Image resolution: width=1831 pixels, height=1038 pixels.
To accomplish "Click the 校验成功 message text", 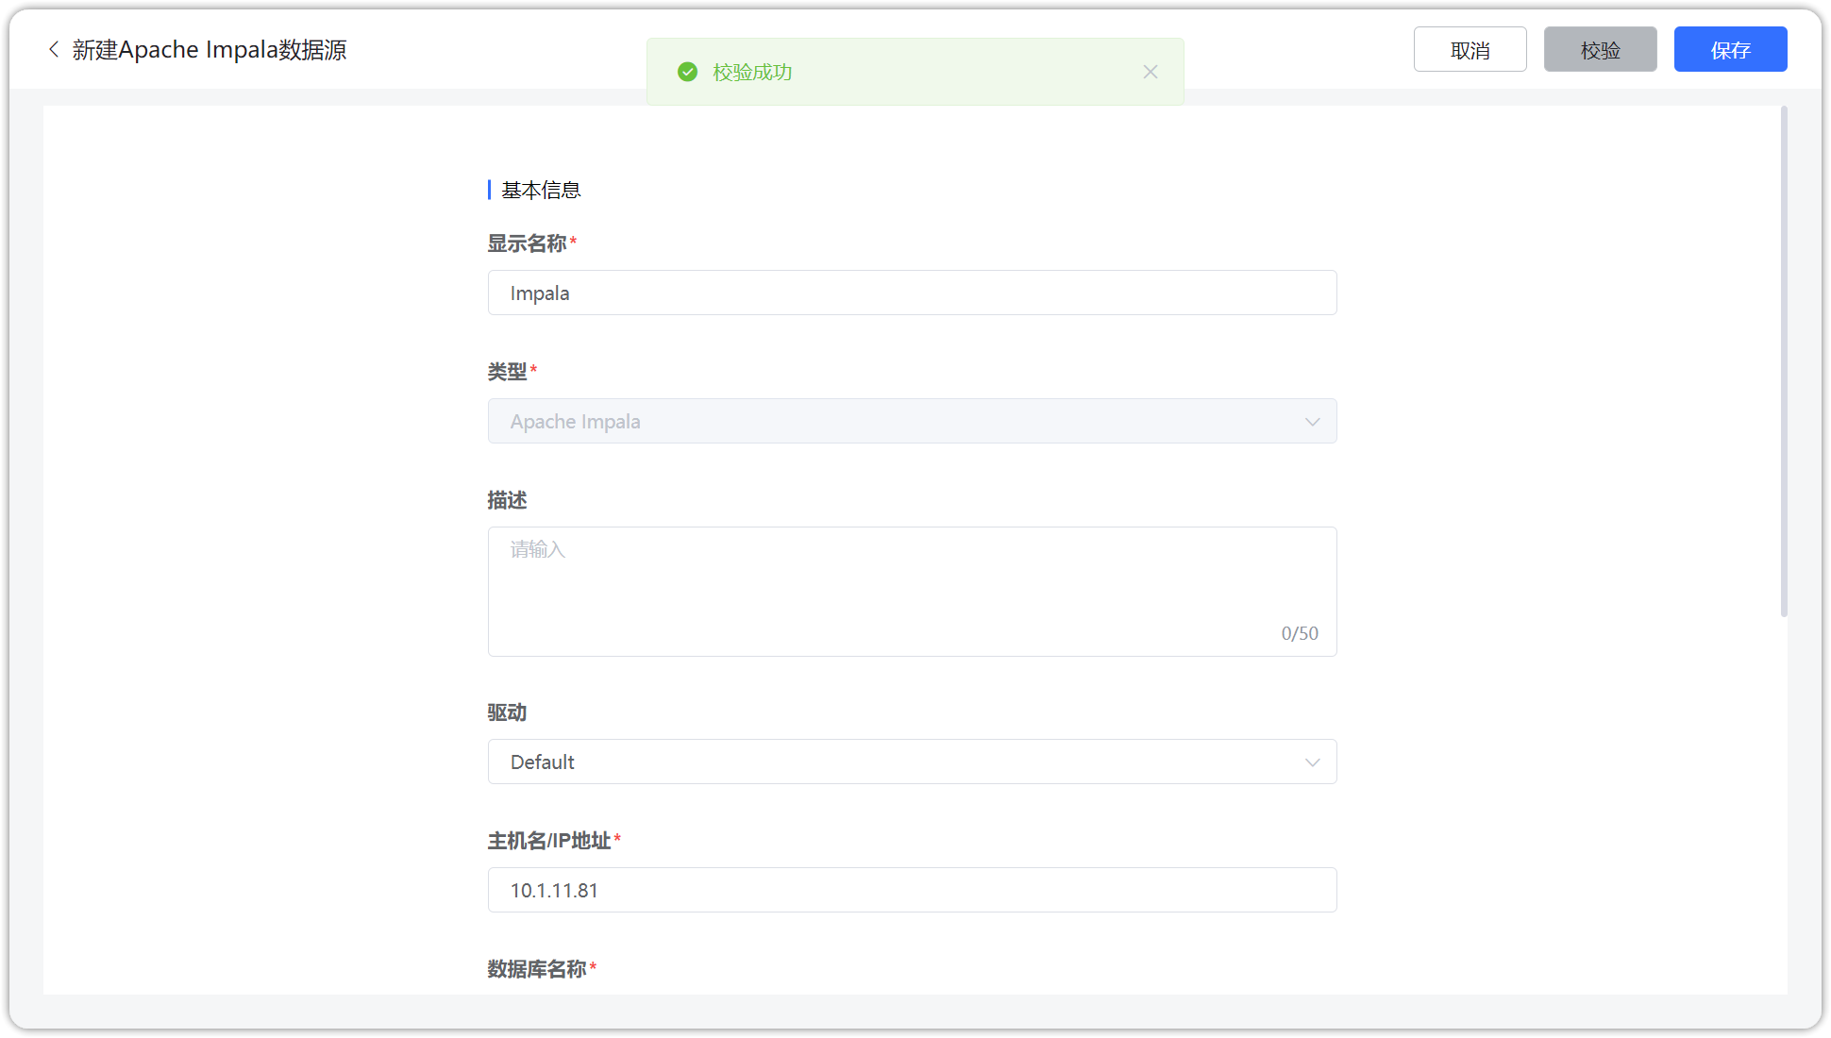I will (752, 72).
